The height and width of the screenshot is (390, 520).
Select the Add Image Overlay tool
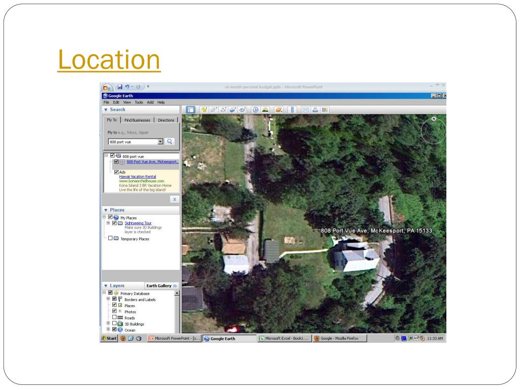click(233, 110)
